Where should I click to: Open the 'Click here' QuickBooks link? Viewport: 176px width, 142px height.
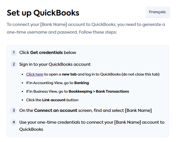tap(35, 74)
